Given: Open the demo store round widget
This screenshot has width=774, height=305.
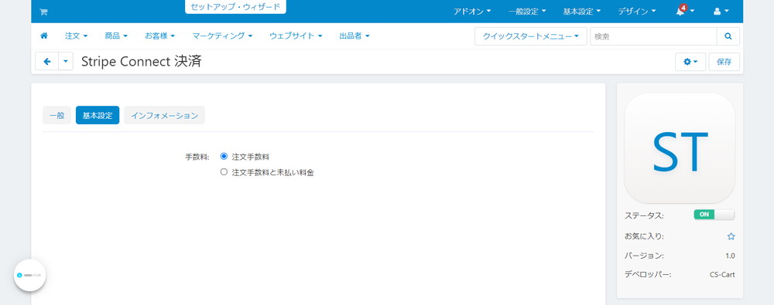Looking at the screenshot, I should click(x=29, y=275).
